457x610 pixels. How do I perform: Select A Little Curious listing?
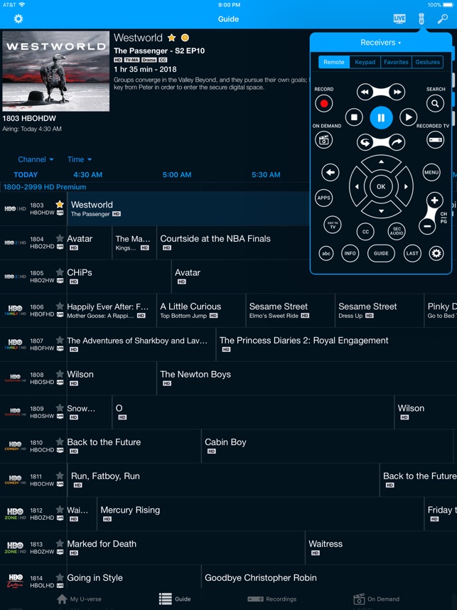201,311
